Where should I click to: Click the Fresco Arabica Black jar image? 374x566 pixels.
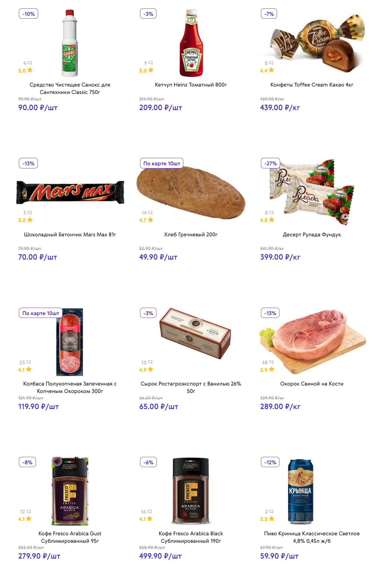point(191,491)
